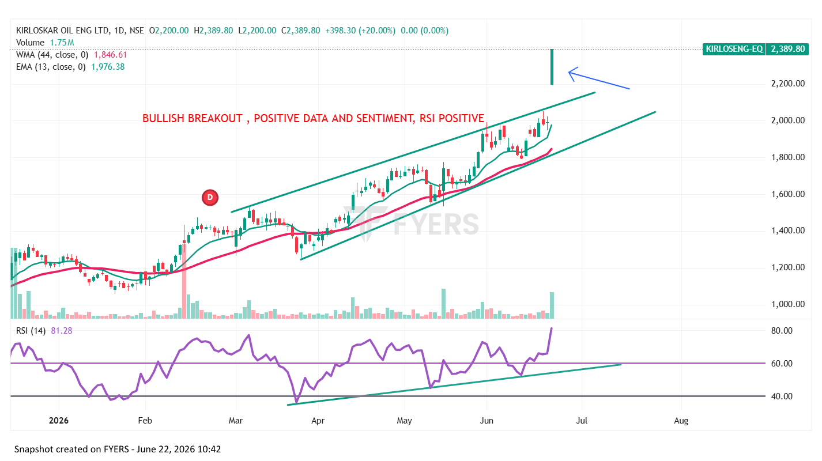Image resolution: width=822 pixels, height=461 pixels.
Task: Click the 1,000.00 price axis label
Action: coord(788,304)
